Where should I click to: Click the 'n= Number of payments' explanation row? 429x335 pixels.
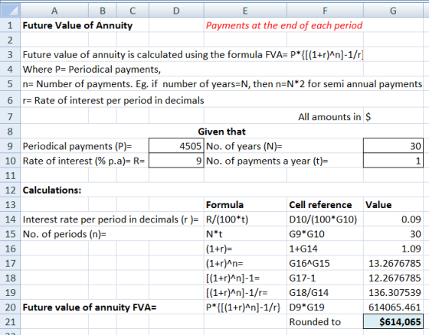(222, 84)
